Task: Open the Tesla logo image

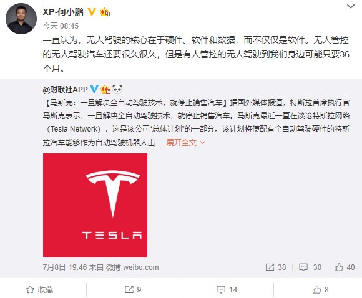Action: tap(95, 205)
